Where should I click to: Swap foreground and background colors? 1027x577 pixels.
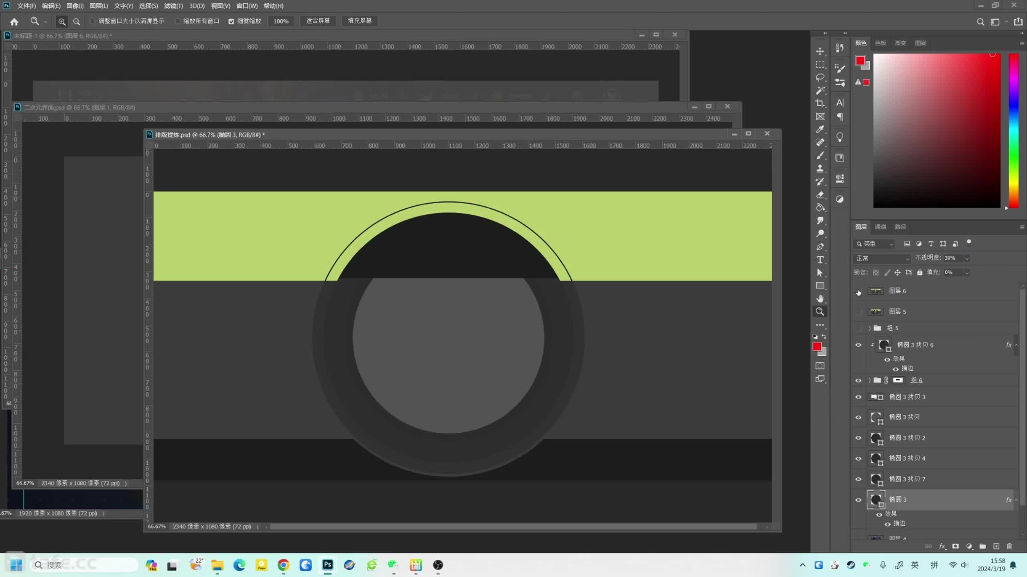pos(824,337)
